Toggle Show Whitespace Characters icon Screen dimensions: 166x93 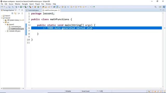[x=68, y=7]
